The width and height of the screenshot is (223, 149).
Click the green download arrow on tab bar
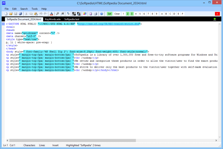click(x=215, y=19)
